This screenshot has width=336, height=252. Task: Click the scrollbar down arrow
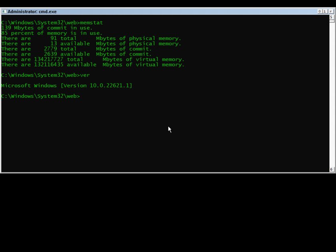[332, 169]
